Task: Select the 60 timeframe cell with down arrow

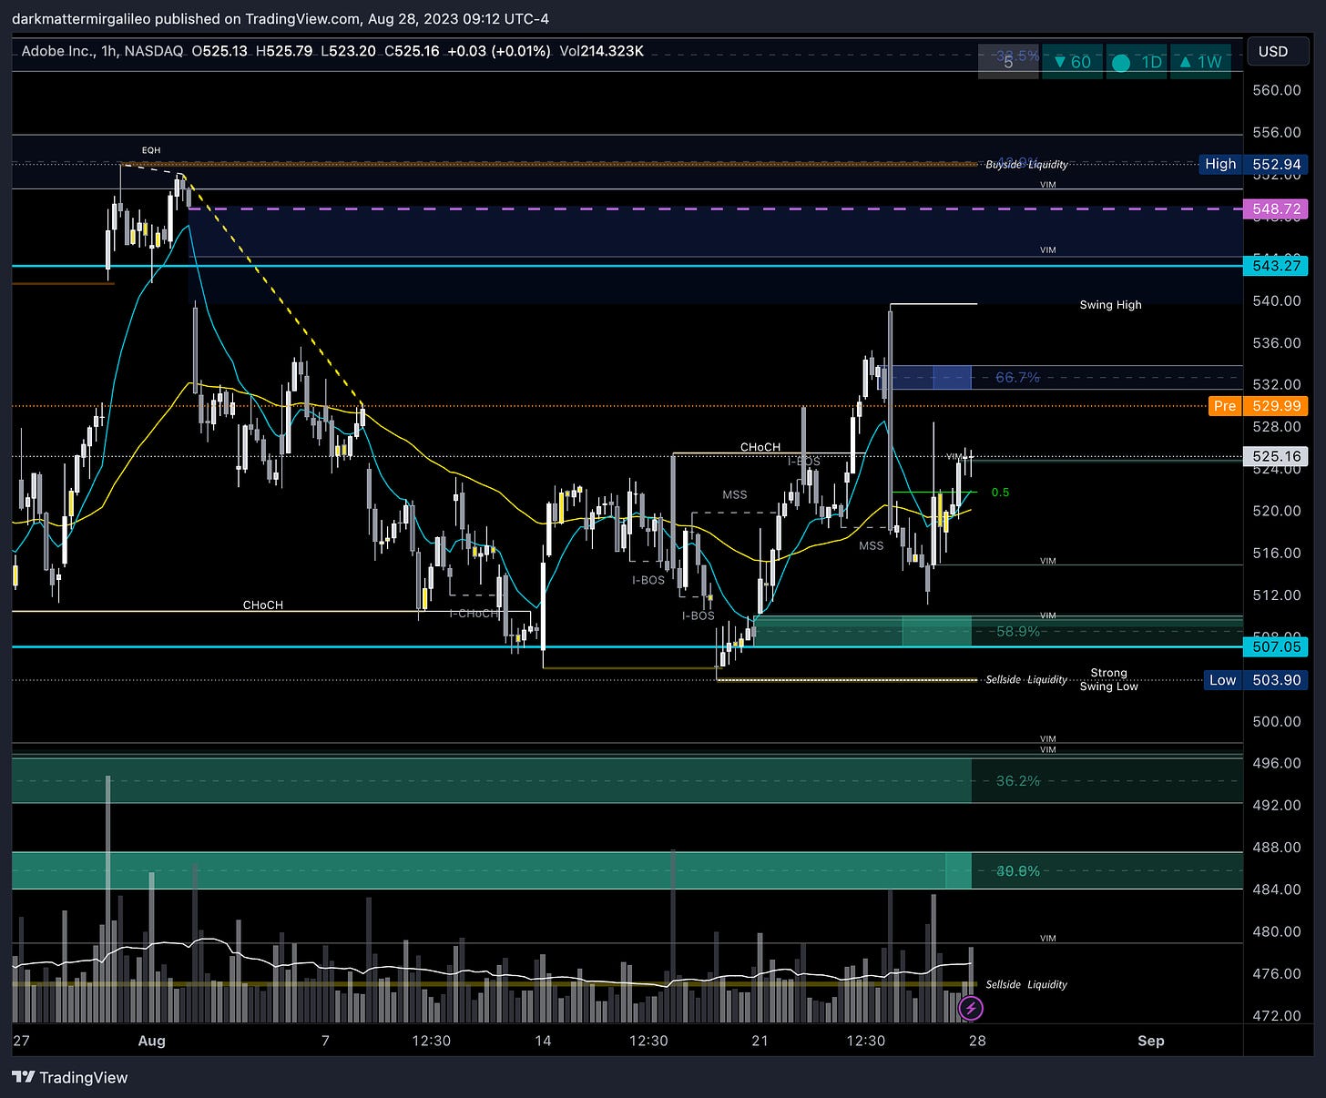Action: coord(1072,62)
